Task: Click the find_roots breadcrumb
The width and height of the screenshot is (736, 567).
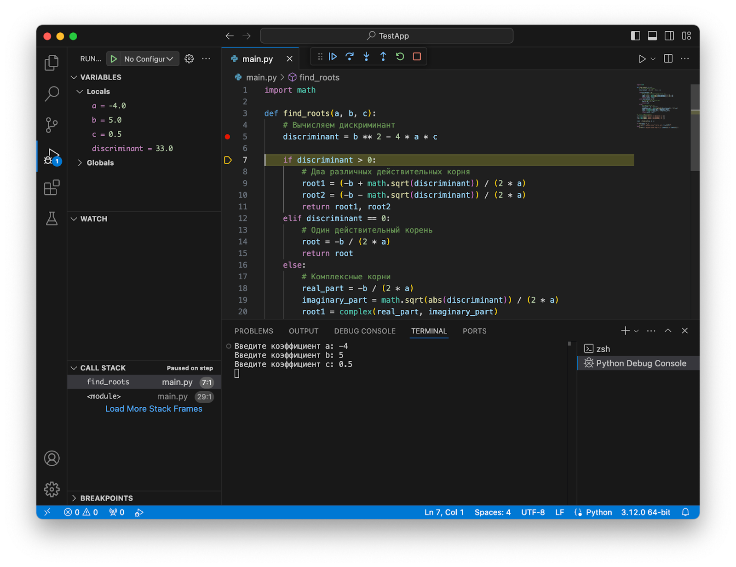Action: [314, 77]
